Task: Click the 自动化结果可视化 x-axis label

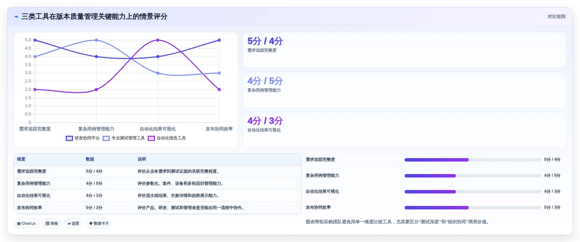Action: tap(158, 129)
